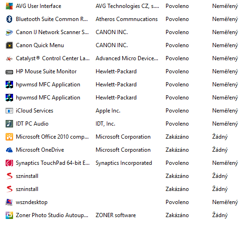The width and height of the screenshot is (250, 240).
Task: Click the first hpwmsd MFC Application row
Action: pyautogui.click(x=122, y=85)
